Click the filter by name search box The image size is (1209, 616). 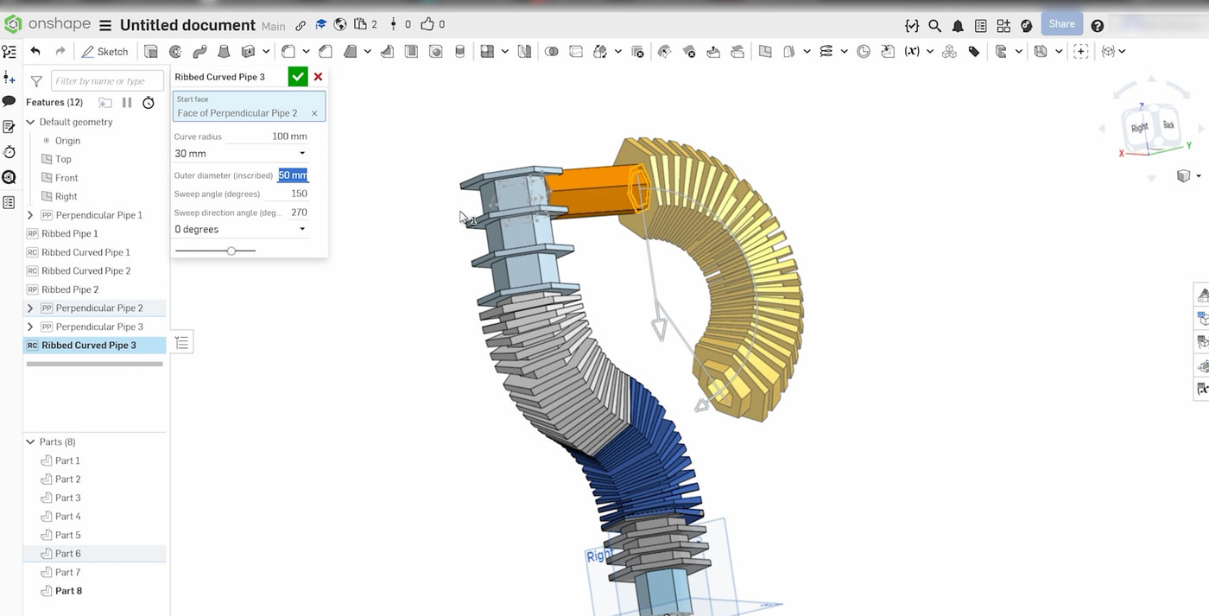tap(107, 81)
